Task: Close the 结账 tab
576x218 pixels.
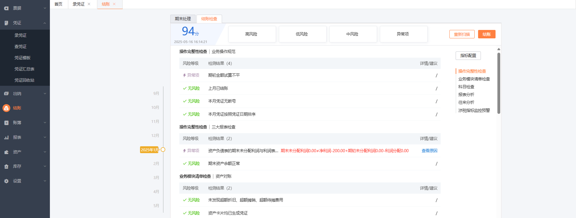Action: (114, 4)
